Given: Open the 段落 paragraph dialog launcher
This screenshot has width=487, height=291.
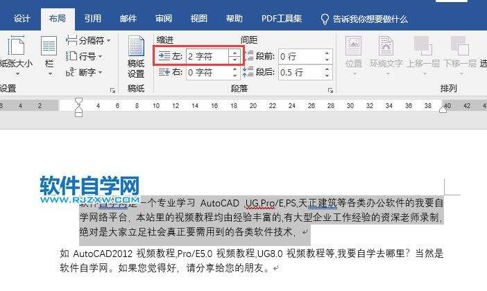Looking at the screenshot, I should [x=330, y=90].
